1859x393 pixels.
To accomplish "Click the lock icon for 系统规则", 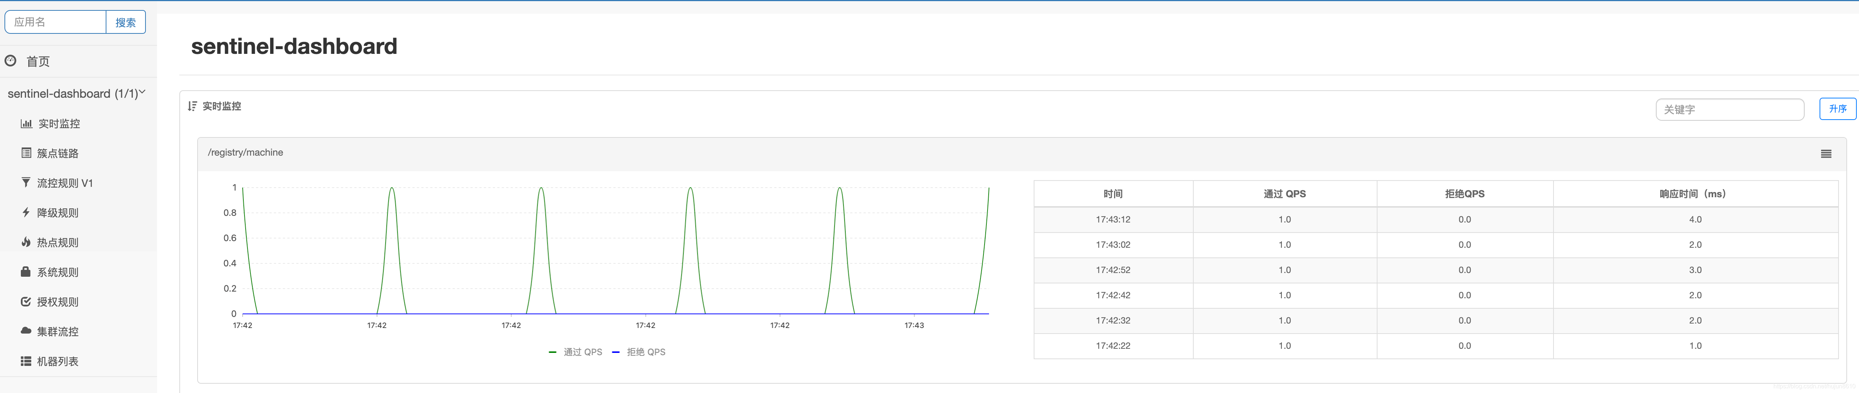I will tap(26, 272).
